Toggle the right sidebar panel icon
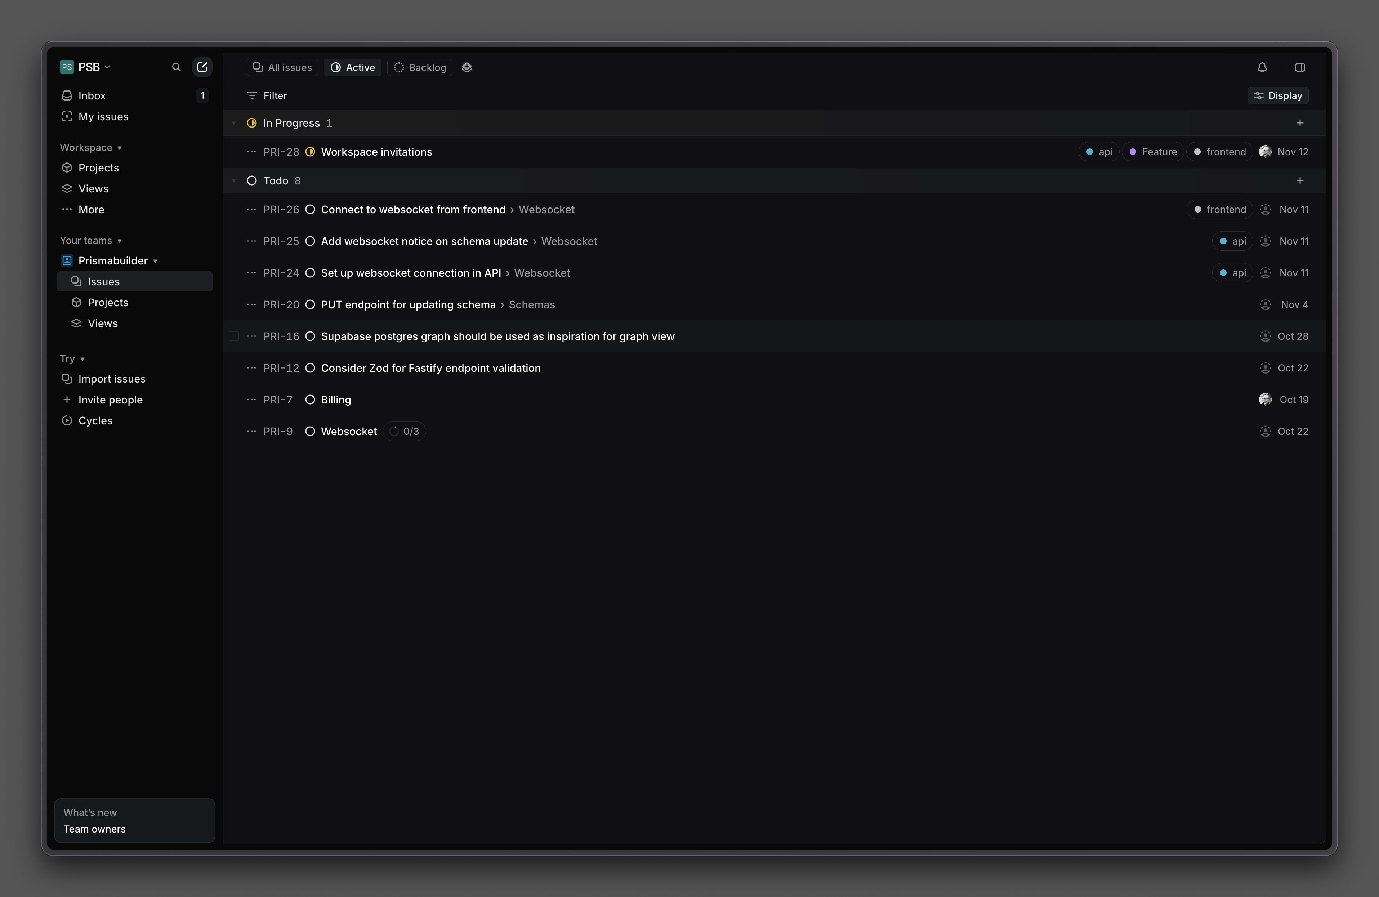This screenshot has width=1379, height=897. (1300, 67)
